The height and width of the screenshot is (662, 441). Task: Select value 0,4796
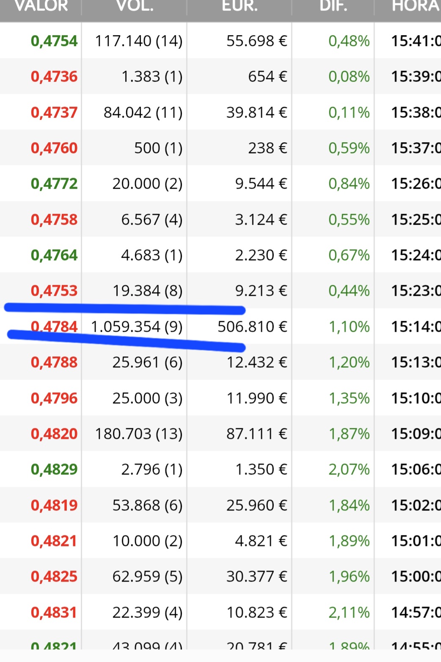[x=54, y=398]
